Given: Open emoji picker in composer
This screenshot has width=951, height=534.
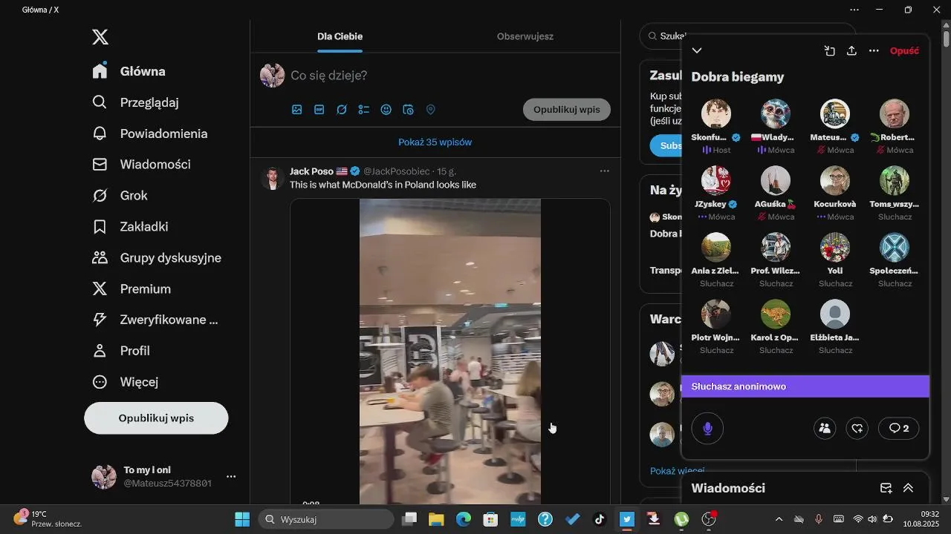Looking at the screenshot, I should (386, 110).
